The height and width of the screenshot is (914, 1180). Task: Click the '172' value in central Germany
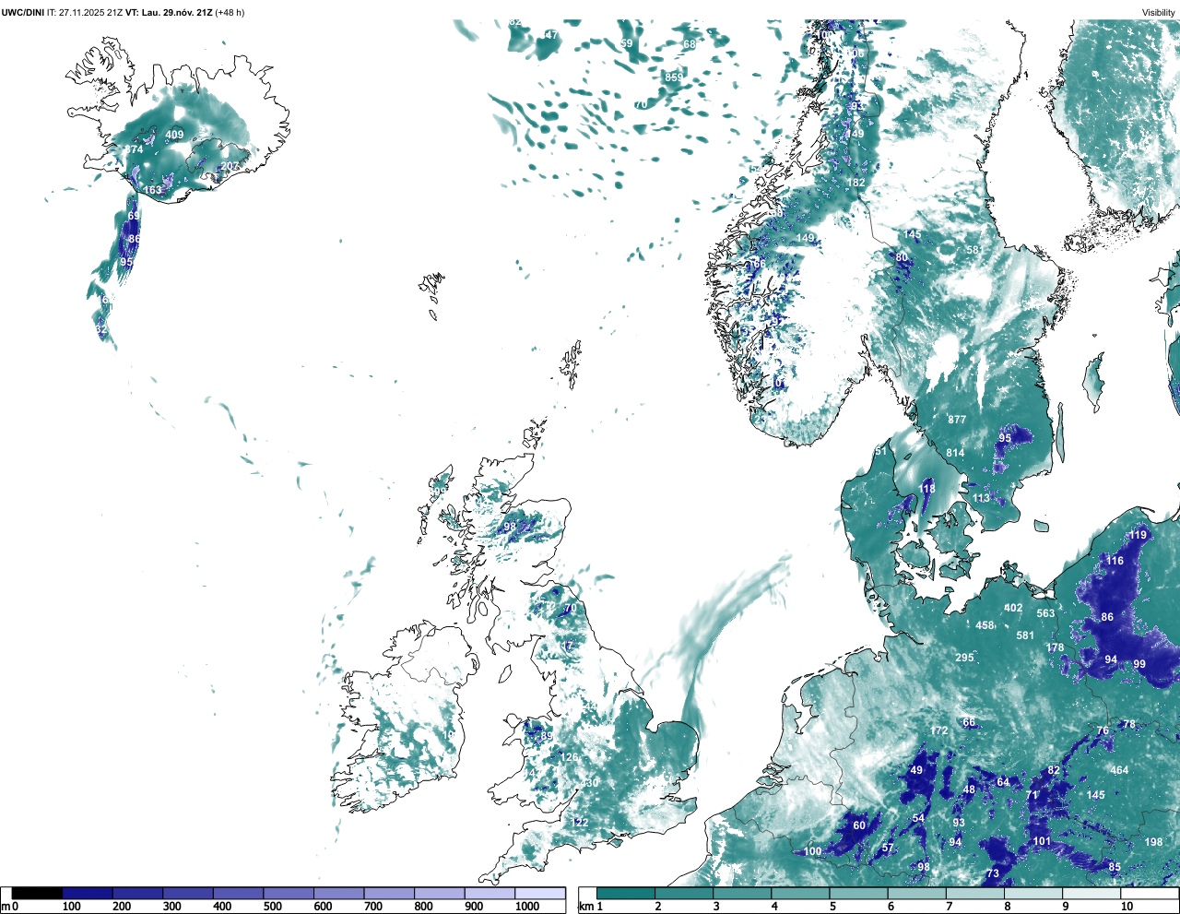tap(939, 730)
